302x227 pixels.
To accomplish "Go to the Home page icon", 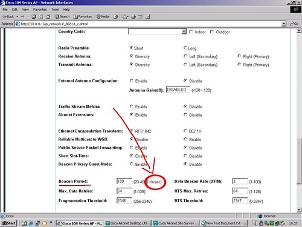I will [x=48, y=17].
